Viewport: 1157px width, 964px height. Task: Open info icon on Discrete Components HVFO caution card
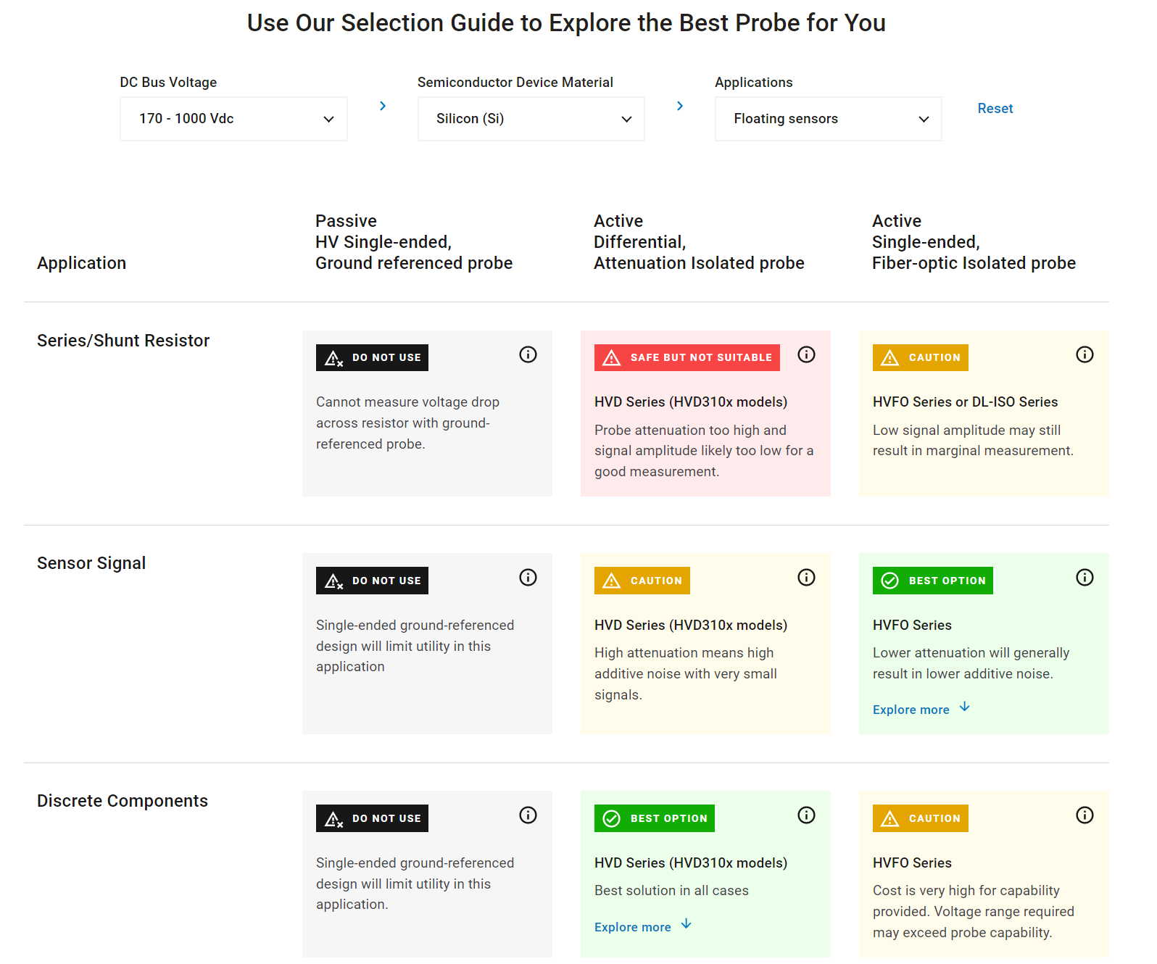coord(1085,815)
